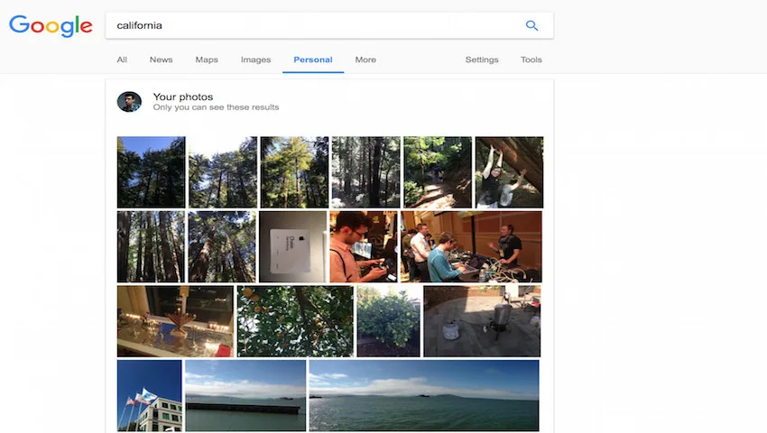Expand the More menu
767x433 pixels.
(365, 60)
